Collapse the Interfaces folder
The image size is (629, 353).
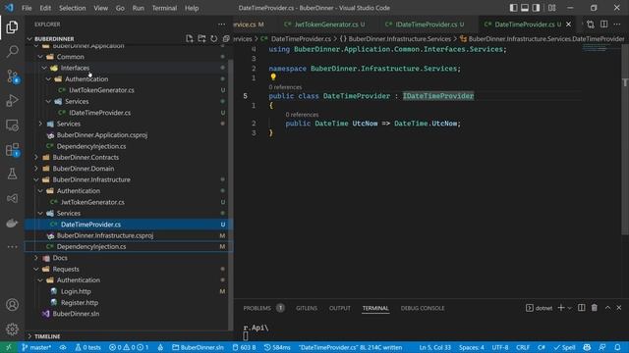[44, 68]
